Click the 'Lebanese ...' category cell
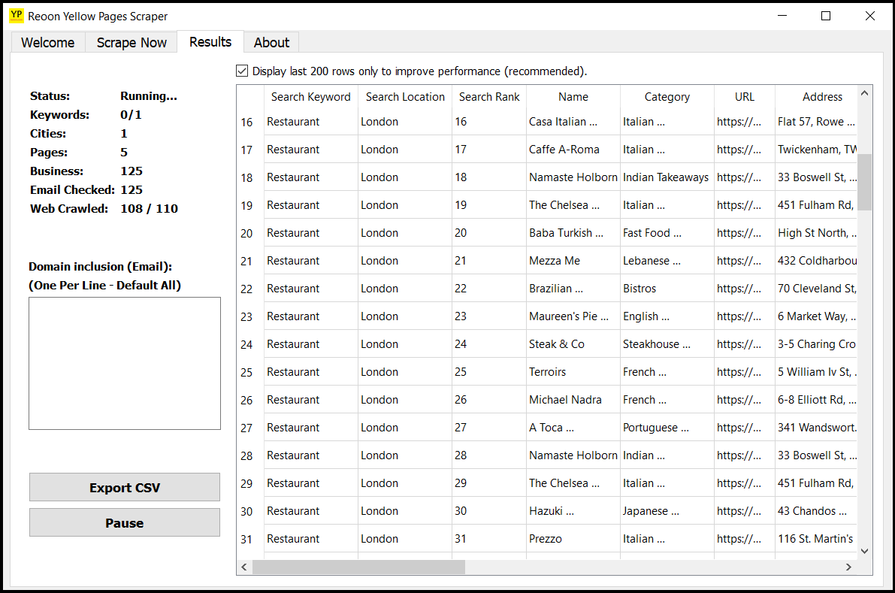Screen dimensions: 895x593 pyautogui.click(x=667, y=261)
